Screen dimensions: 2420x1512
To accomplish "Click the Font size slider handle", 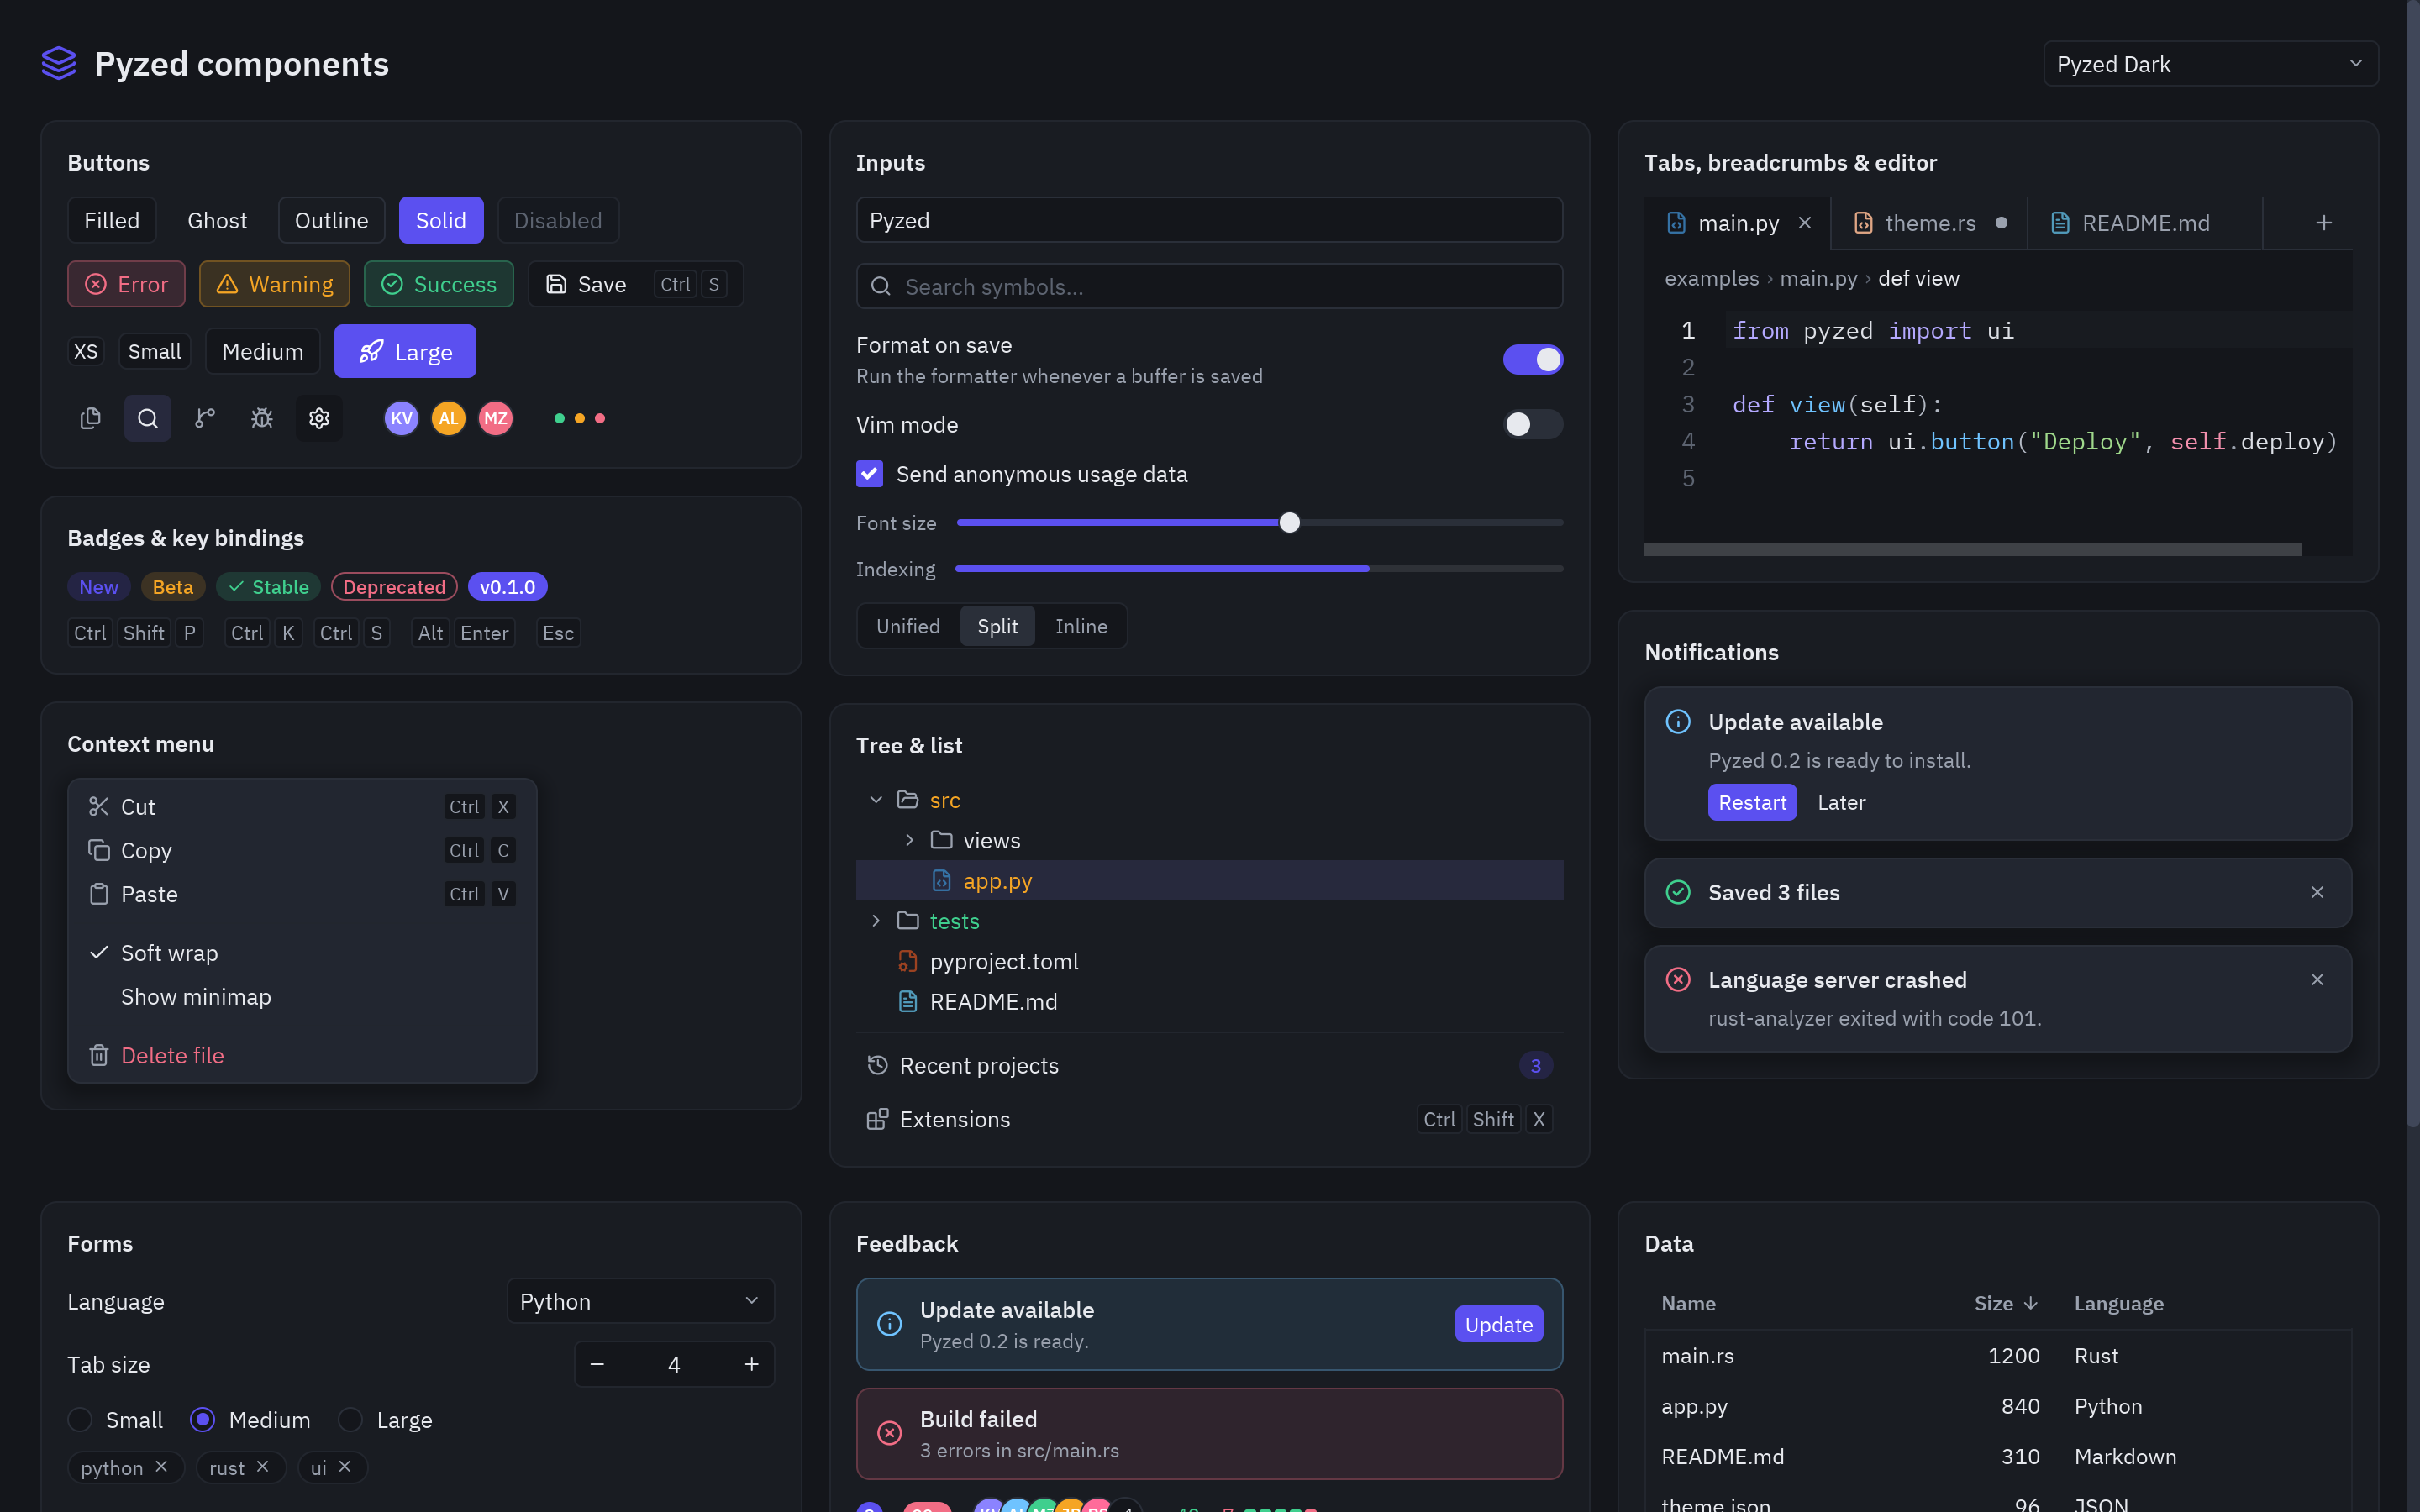I will point(1289,522).
